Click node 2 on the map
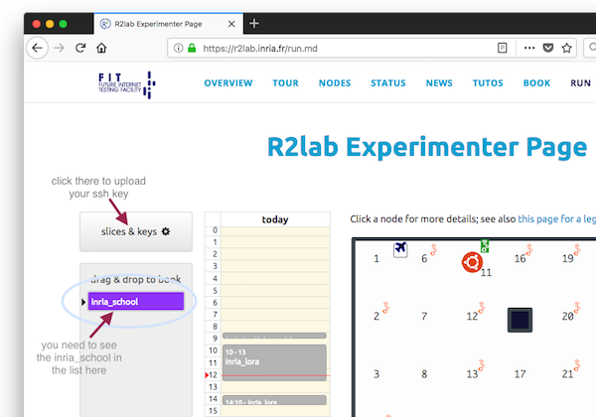Image resolution: width=596 pixels, height=417 pixels. [376, 317]
